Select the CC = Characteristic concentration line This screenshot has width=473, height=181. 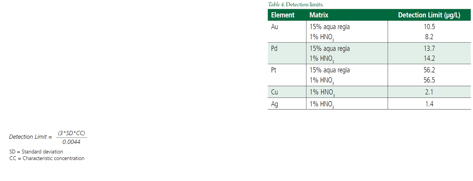point(47,158)
